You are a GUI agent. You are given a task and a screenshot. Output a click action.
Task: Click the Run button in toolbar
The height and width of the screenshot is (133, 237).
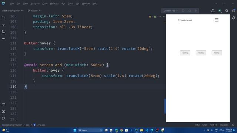tap(183, 11)
